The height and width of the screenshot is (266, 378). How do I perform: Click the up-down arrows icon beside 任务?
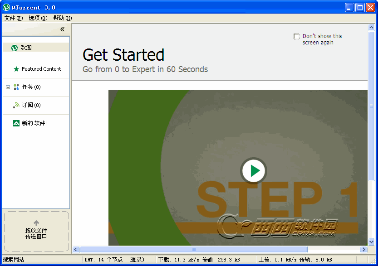[16, 87]
